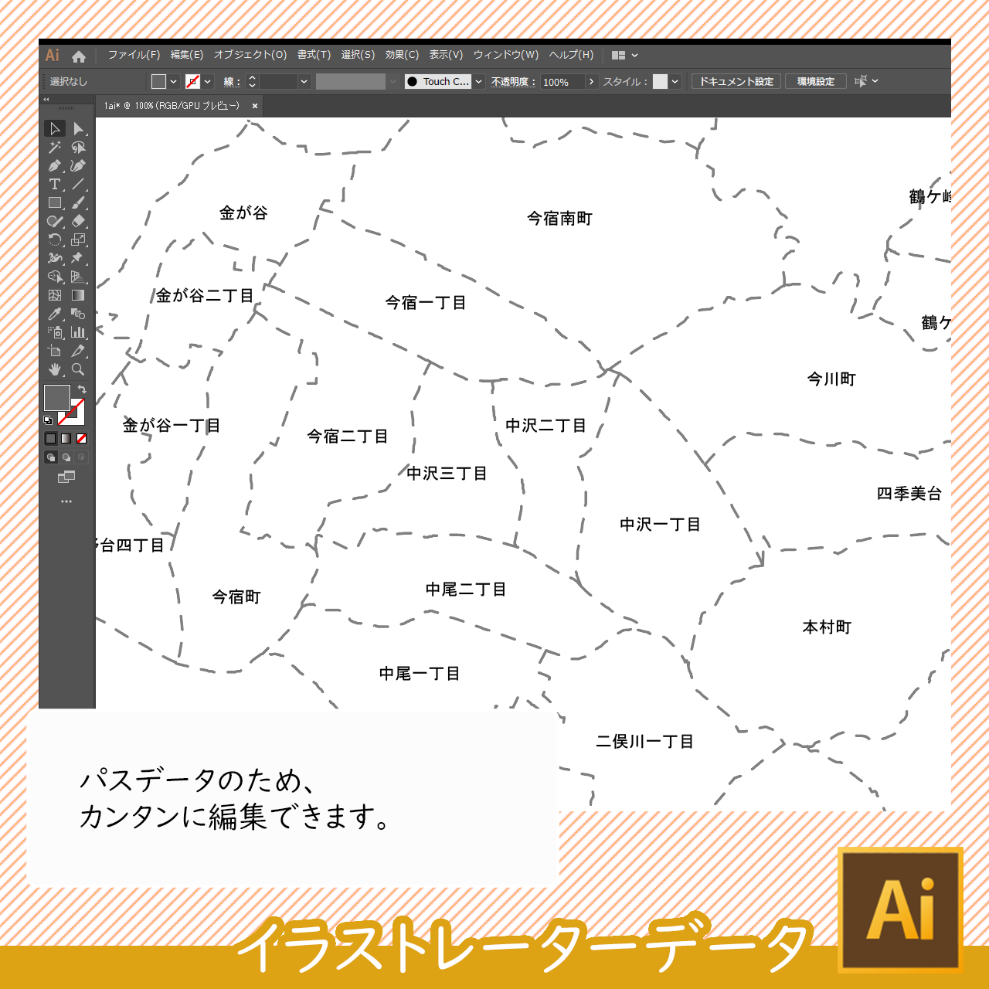989x989 pixels.
Task: Select the Zoom magnifier tool
Action: pyautogui.click(x=78, y=369)
